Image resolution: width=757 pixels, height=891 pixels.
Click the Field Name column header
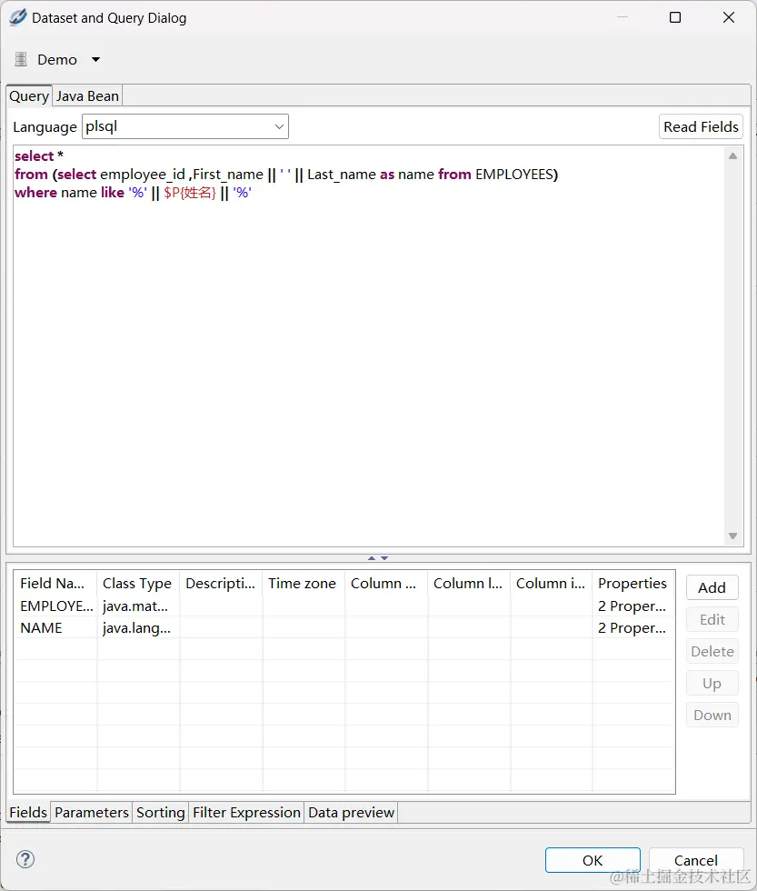pyautogui.click(x=55, y=583)
